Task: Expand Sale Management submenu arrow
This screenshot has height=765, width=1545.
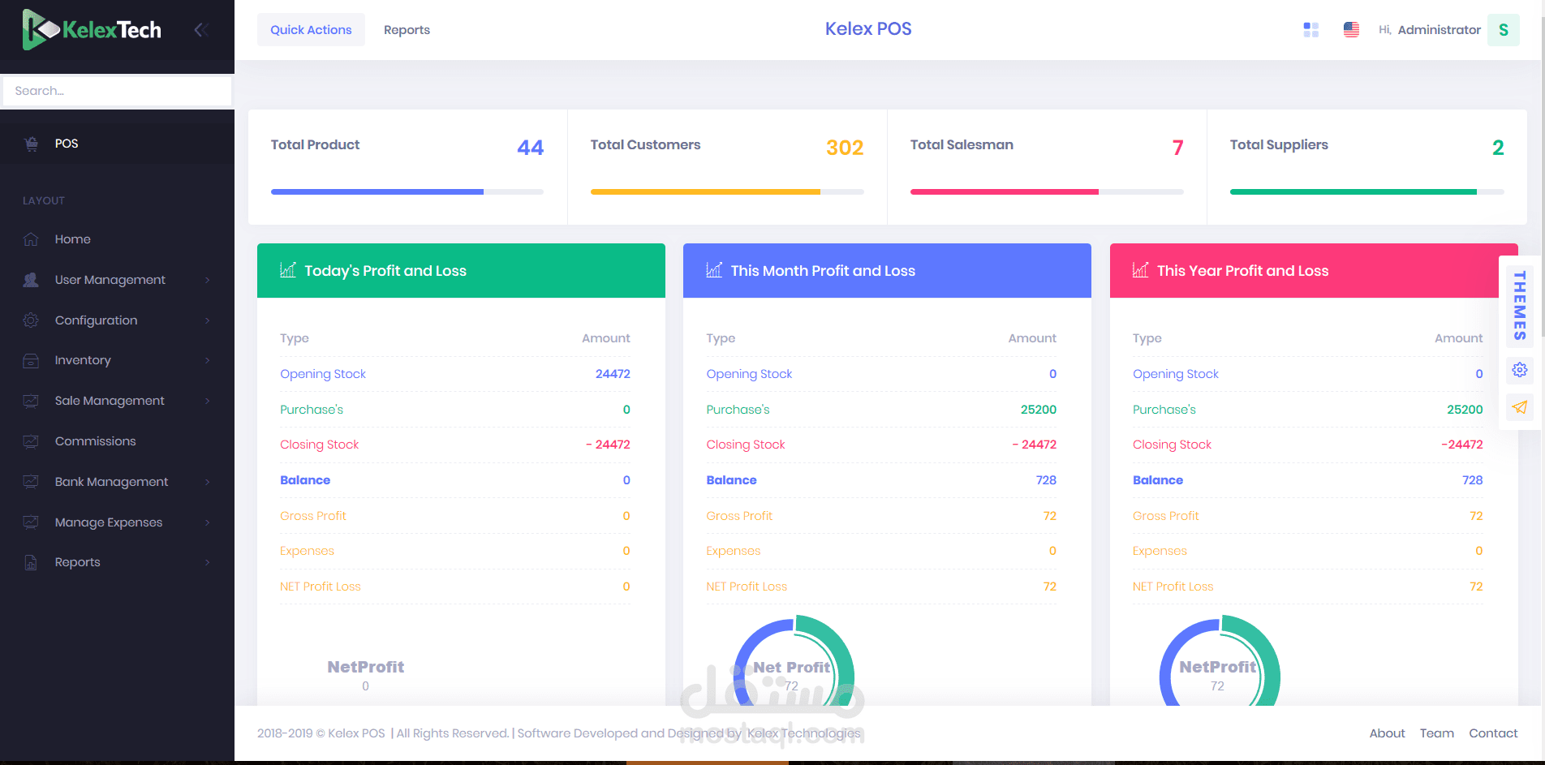Action: [x=208, y=401]
